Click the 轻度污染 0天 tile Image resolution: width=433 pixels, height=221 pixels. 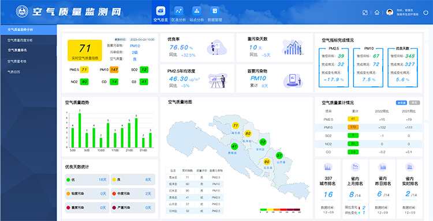[87, 194]
